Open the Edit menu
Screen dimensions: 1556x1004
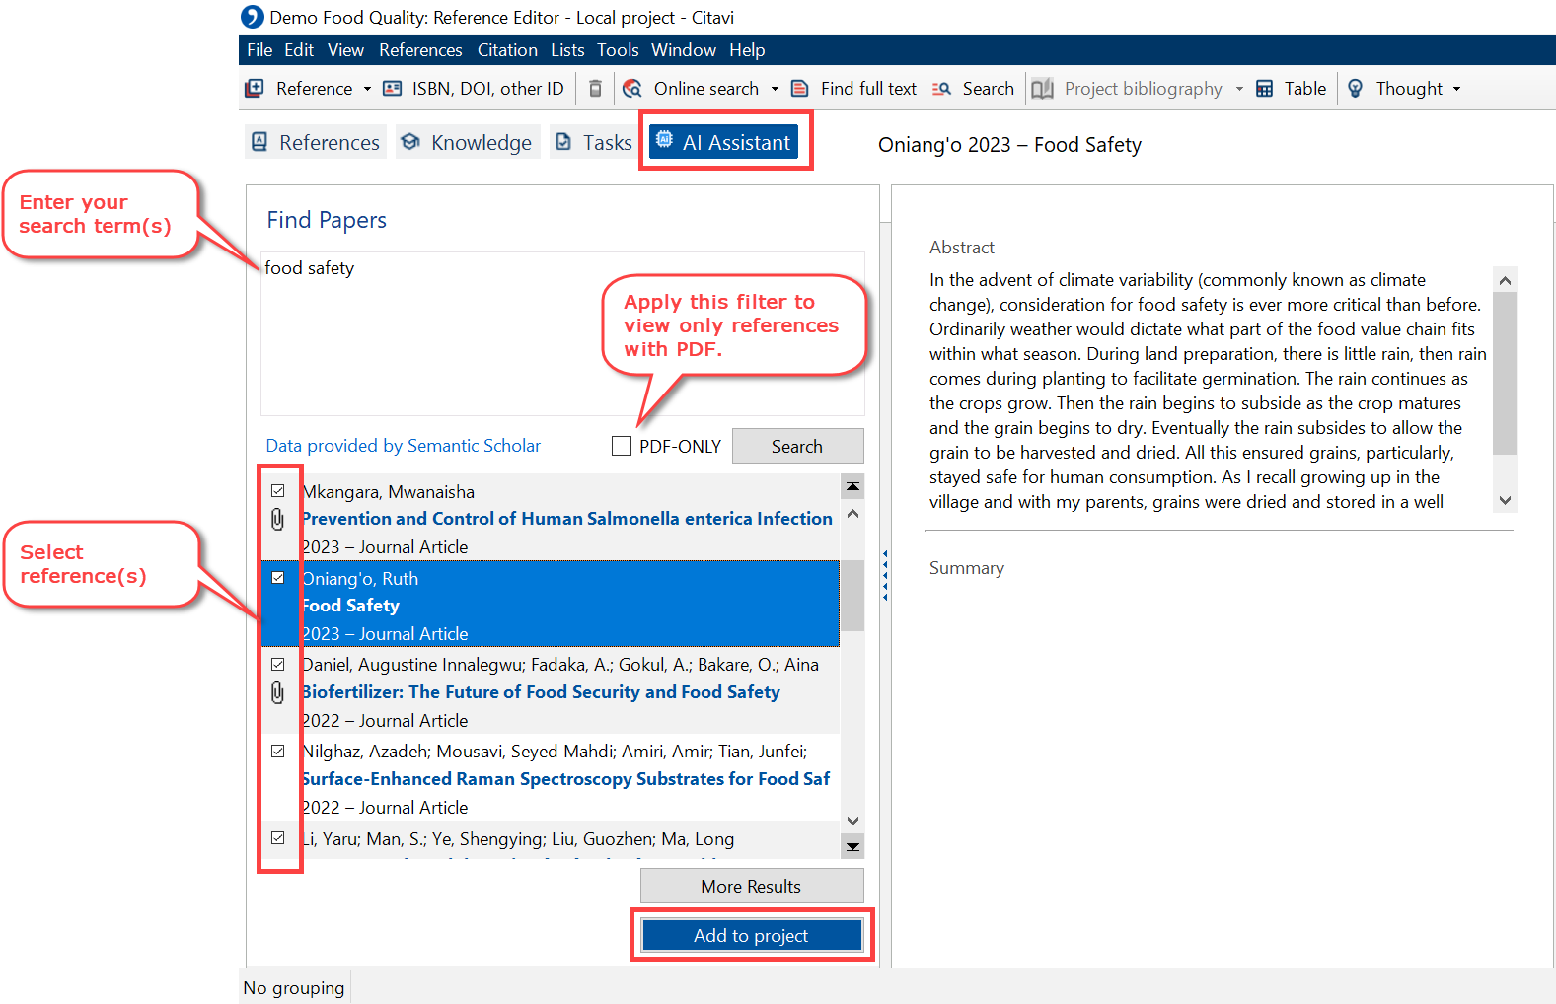(x=299, y=50)
